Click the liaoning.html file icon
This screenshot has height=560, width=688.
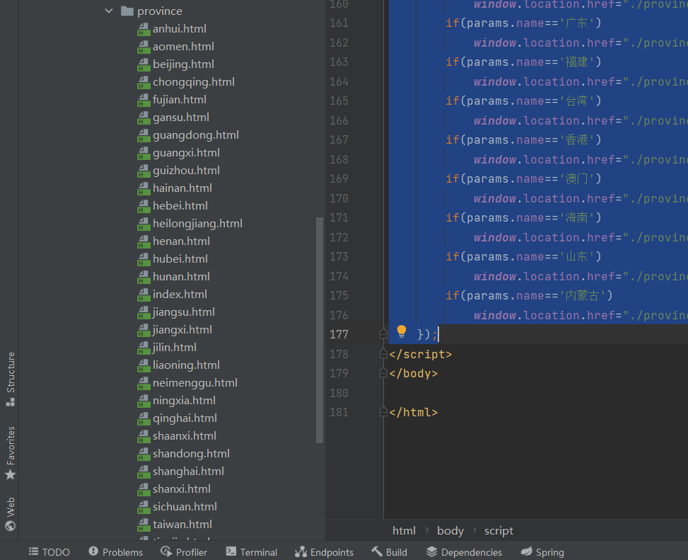144,365
